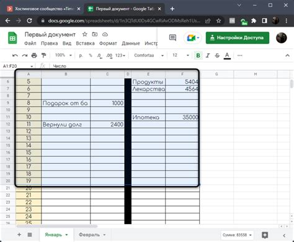Click the formula bar showing Число
This screenshot has height=242, width=294.
(x=172, y=66)
